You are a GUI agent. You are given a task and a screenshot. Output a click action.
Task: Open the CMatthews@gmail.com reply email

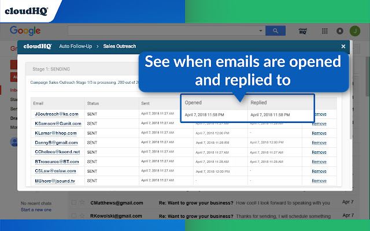coord(213,203)
